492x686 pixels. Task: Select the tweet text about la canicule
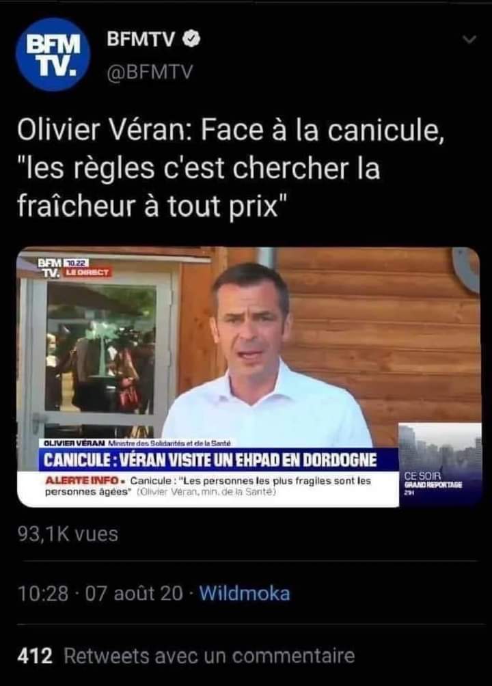tap(231, 168)
